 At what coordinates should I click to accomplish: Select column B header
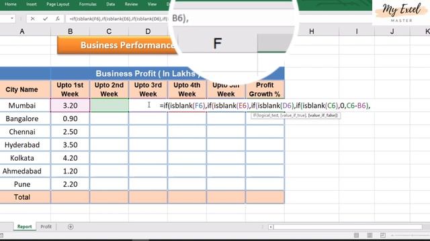(70, 31)
